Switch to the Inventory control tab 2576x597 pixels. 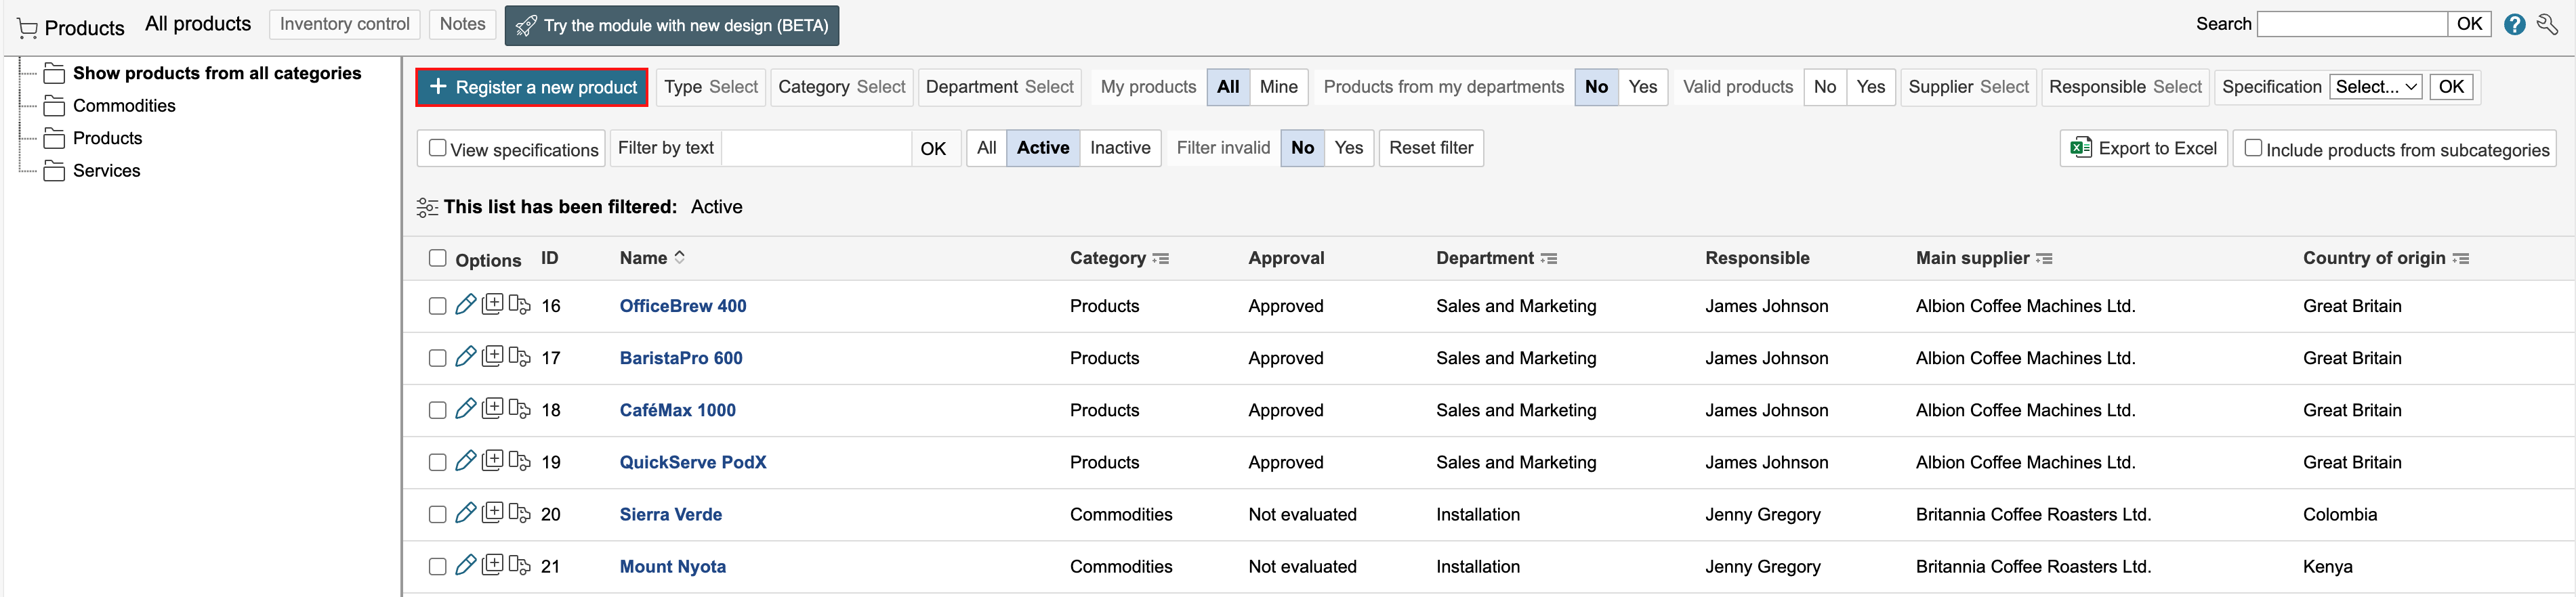(344, 24)
